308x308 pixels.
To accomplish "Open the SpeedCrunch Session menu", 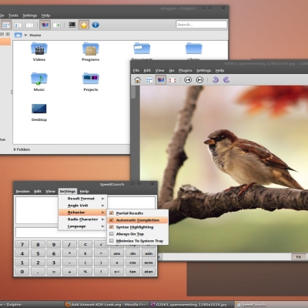I will pos(22,191).
